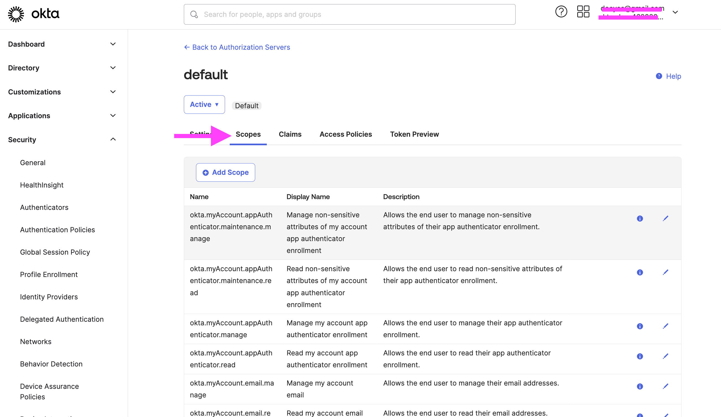Open Identity Providers in sidebar
Image resolution: width=721 pixels, height=417 pixels.
tap(49, 297)
